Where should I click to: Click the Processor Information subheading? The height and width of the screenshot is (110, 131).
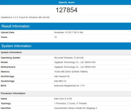[13, 93]
